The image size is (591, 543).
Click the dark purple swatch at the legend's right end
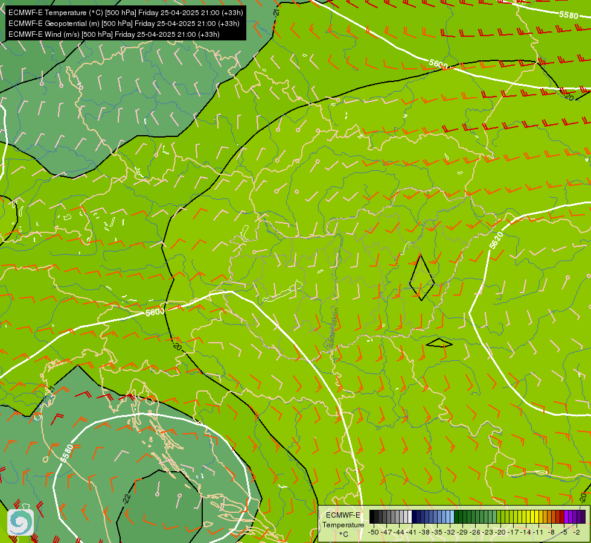583,516
